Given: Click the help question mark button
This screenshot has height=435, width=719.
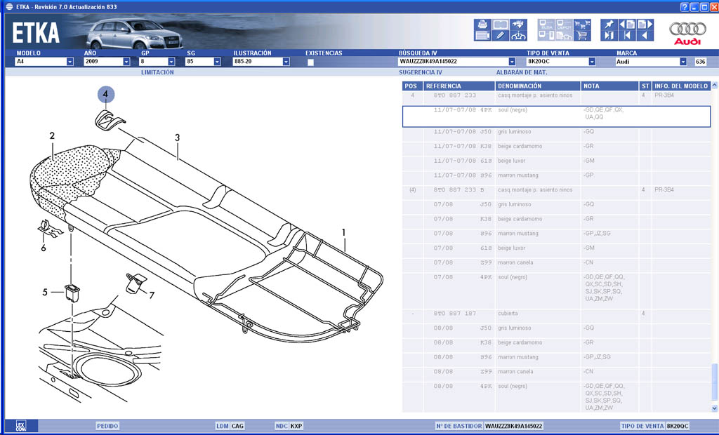Looking at the screenshot, I should 685,7.
